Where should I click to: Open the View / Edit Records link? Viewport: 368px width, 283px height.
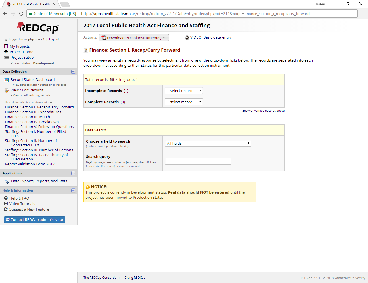(27, 90)
